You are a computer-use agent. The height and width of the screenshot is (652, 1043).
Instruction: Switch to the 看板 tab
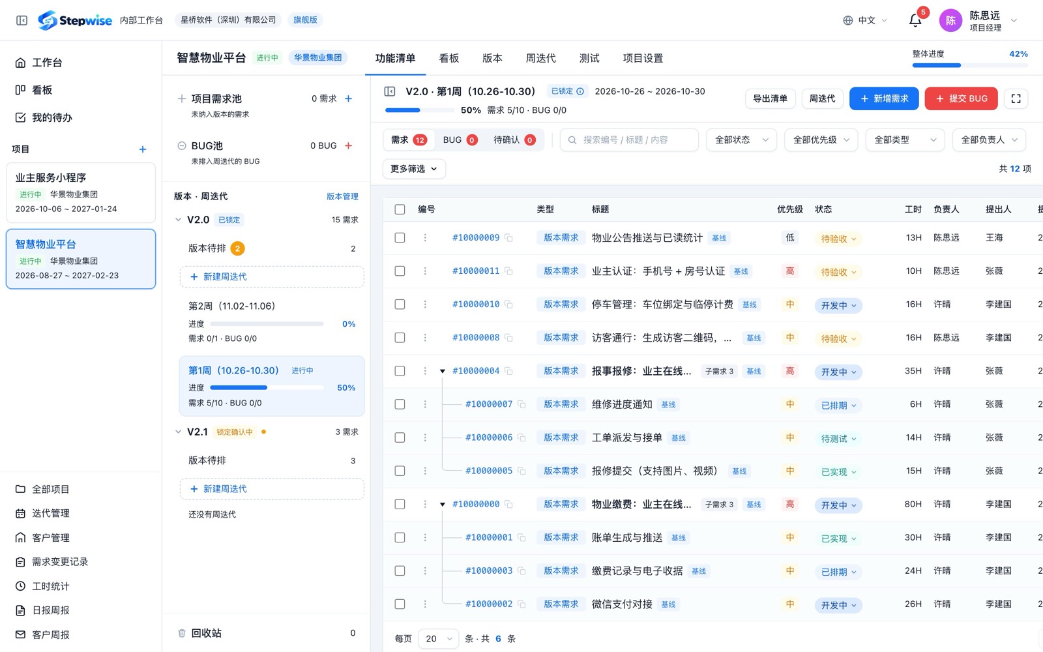click(x=449, y=58)
